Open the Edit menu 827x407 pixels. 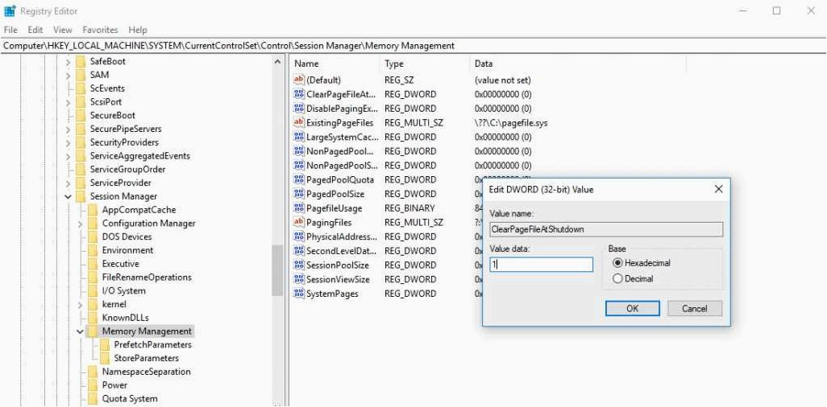pos(35,30)
